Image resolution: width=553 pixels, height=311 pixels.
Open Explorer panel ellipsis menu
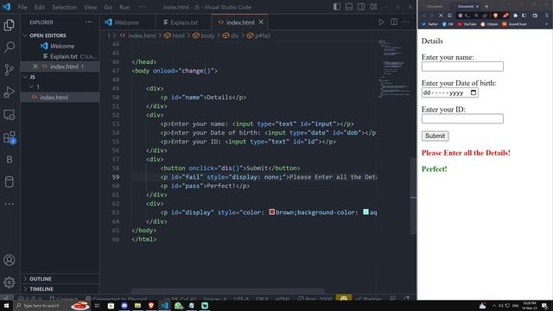[88, 22]
